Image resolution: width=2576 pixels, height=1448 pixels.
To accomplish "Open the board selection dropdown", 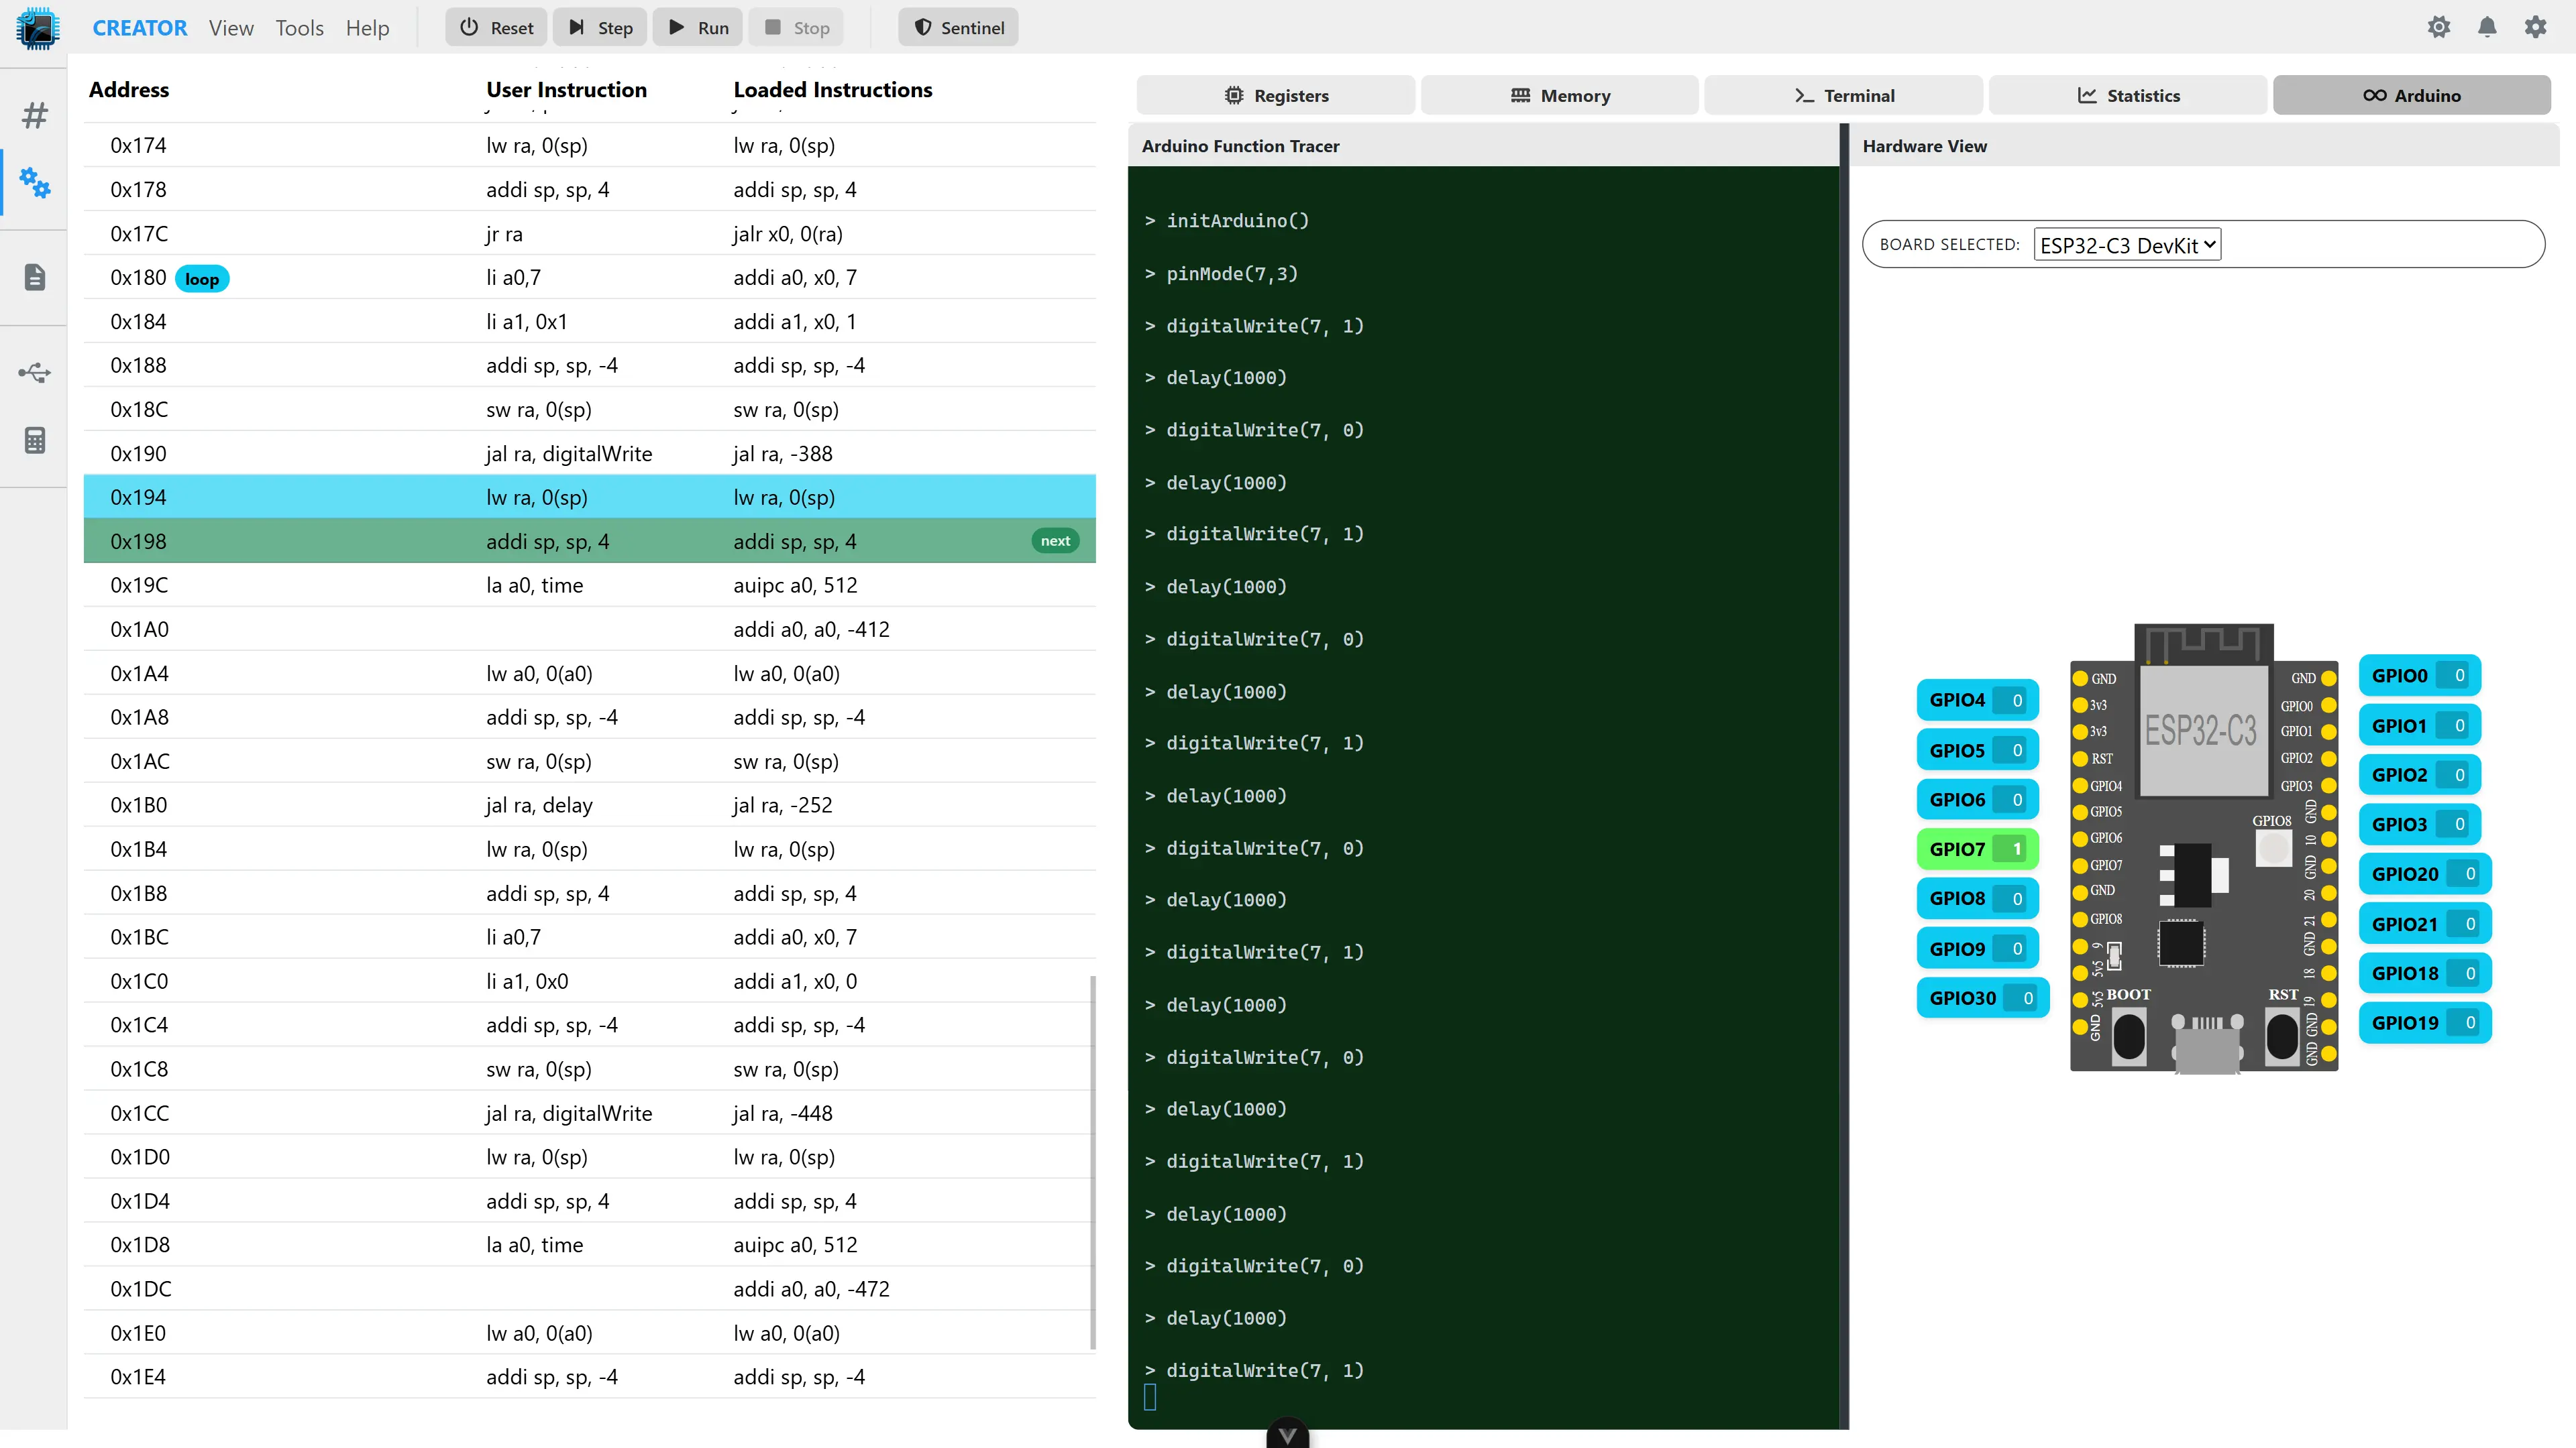I will pyautogui.click(x=2127, y=245).
